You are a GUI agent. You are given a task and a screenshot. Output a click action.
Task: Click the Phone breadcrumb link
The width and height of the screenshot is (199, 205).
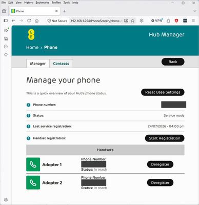tap(51, 47)
